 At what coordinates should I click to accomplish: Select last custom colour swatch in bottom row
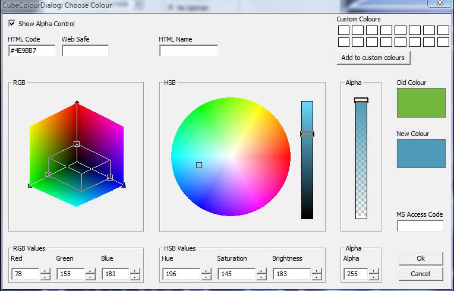tap(443, 42)
